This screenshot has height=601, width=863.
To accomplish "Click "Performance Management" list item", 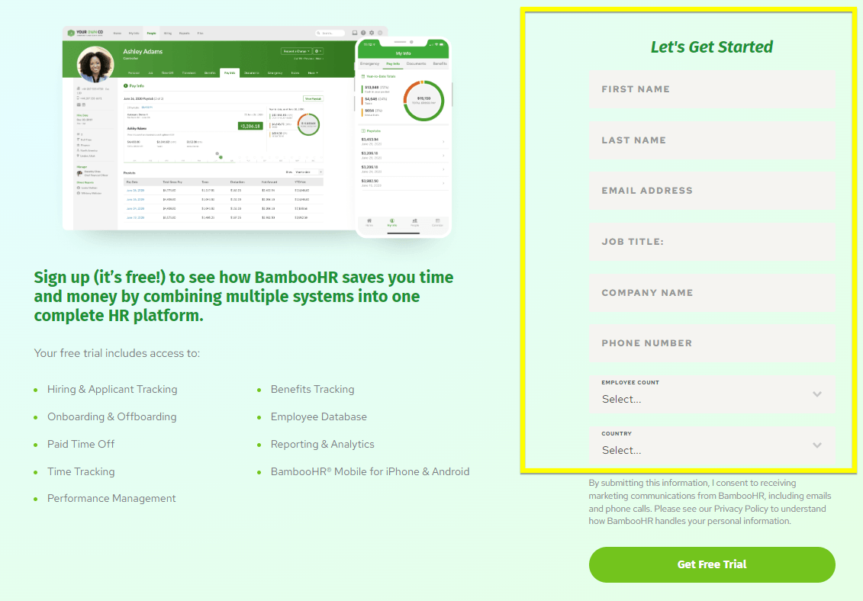I will coord(111,498).
